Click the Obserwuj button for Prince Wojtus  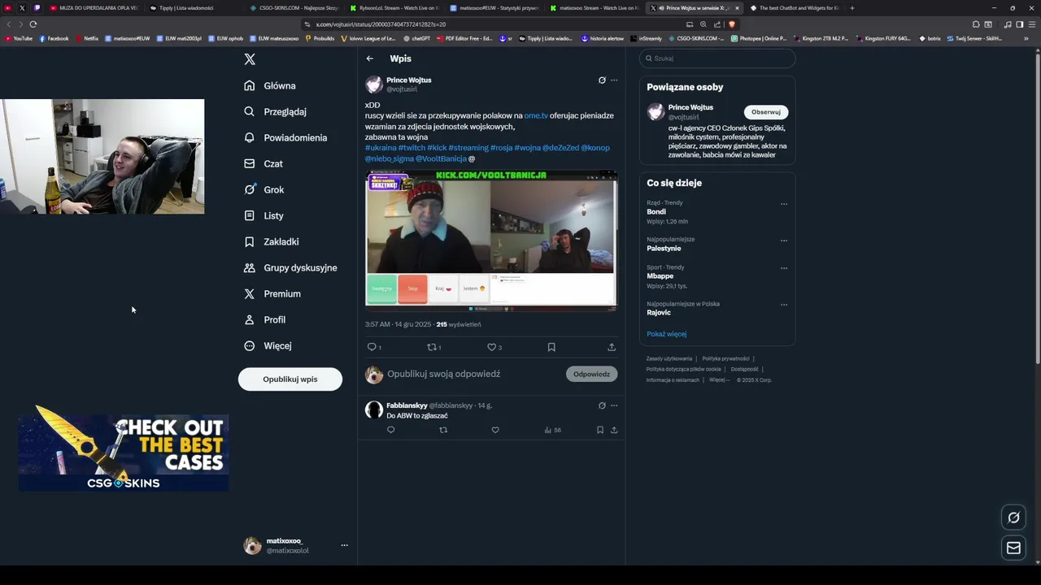[x=766, y=112]
